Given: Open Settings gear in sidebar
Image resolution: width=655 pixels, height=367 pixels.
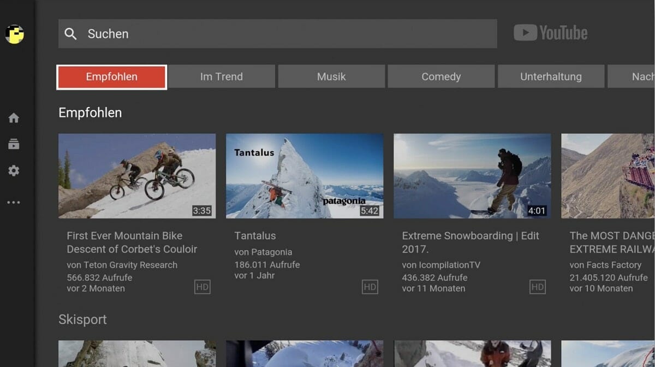Looking at the screenshot, I should coord(14,171).
